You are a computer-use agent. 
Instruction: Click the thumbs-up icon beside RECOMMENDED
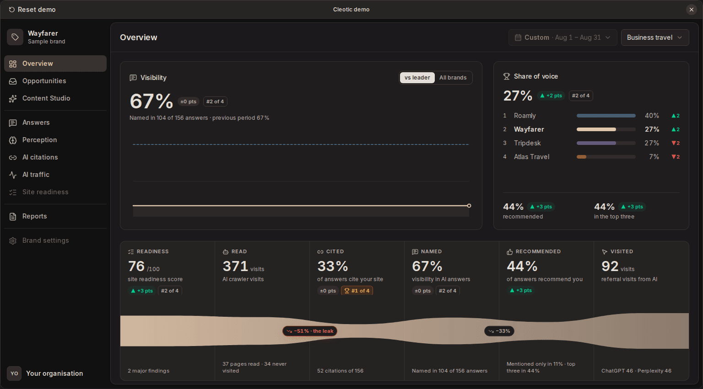(510, 252)
